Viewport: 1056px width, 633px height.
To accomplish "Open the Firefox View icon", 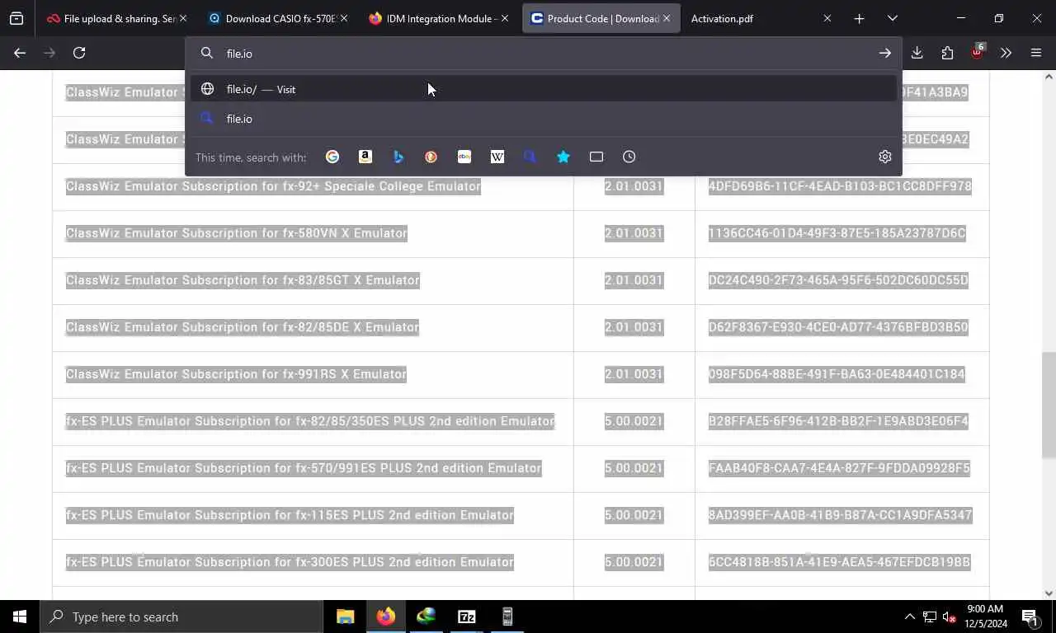I will pos(16,18).
